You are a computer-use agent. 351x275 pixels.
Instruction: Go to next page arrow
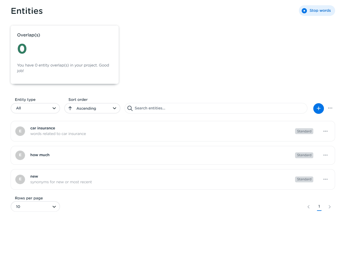[330, 207]
